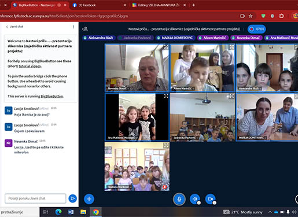Fullscreen the Ana Matković Mustapić webcam
This screenshot has height=217, width=298.
coord(166,96)
